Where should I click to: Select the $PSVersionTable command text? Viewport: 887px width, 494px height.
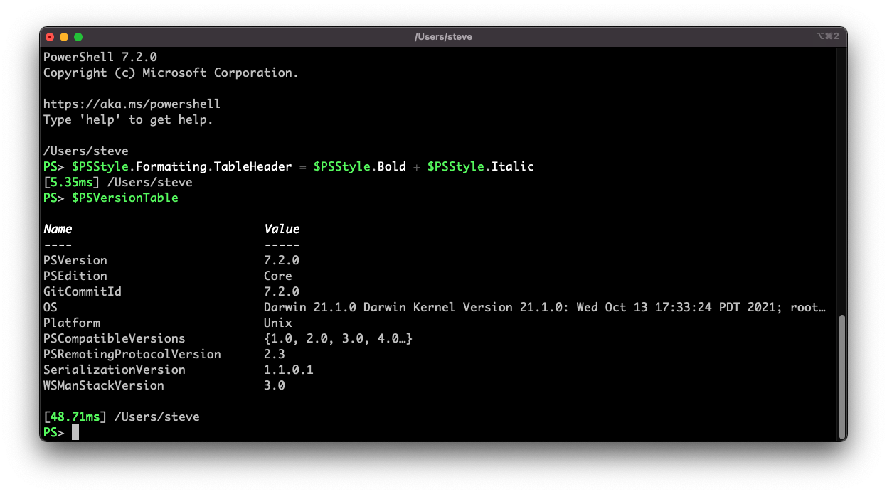coord(125,198)
